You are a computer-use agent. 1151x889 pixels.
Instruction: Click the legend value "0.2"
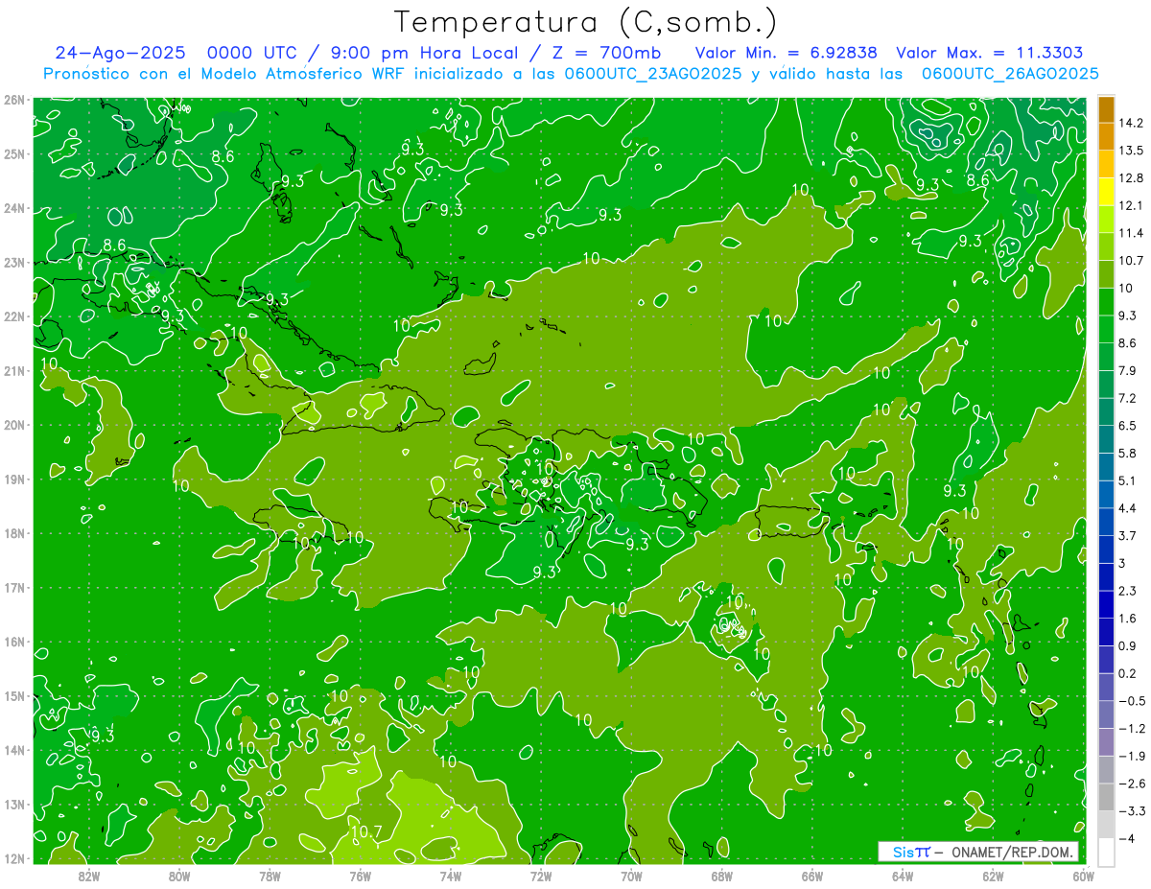click(1128, 672)
